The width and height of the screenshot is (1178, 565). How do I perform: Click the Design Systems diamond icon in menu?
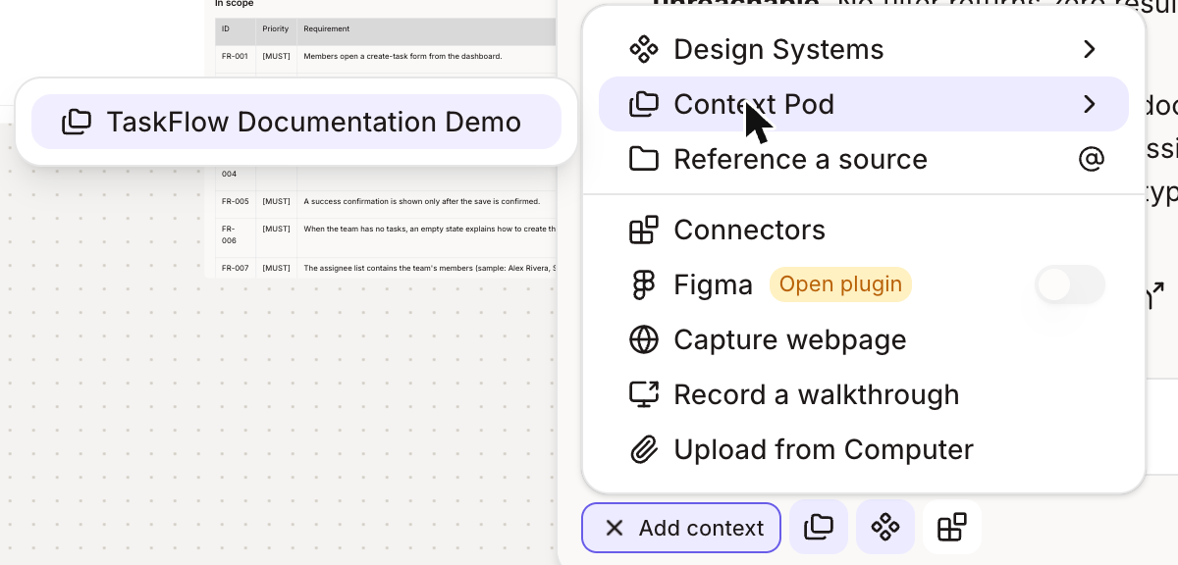(643, 49)
